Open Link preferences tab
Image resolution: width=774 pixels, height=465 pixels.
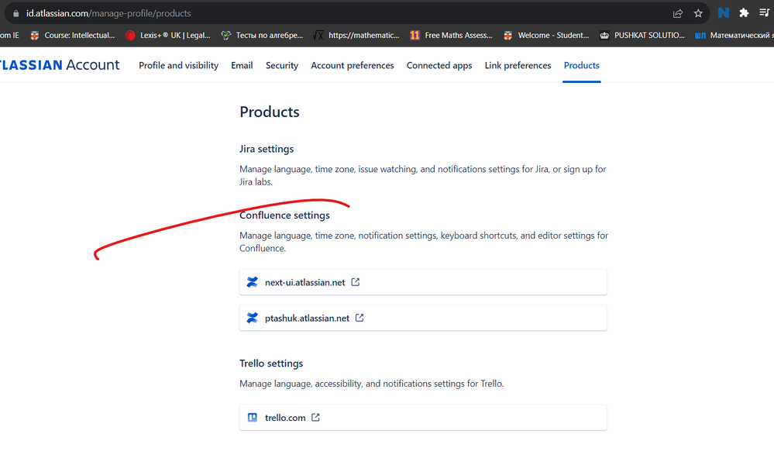518,65
